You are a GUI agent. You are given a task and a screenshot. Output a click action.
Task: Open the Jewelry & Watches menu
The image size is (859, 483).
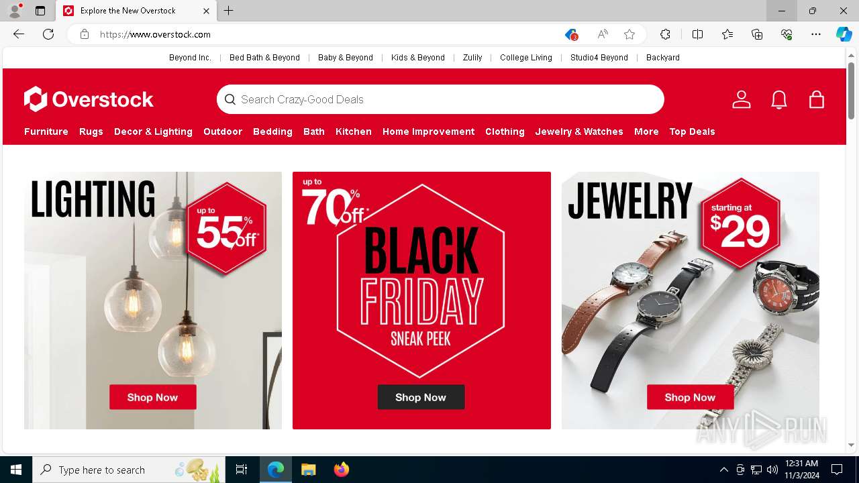pyautogui.click(x=579, y=131)
